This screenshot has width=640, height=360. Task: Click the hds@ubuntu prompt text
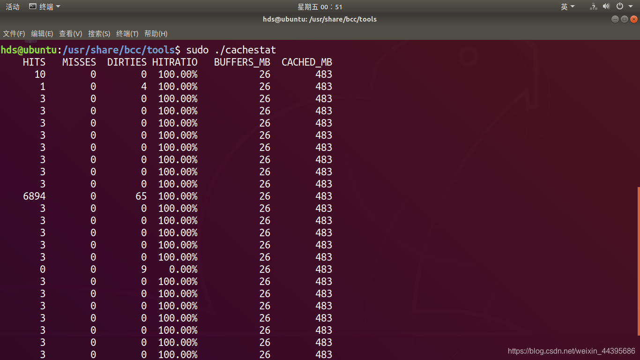29,50
